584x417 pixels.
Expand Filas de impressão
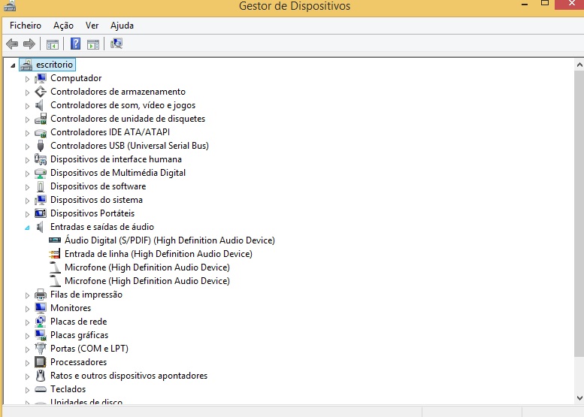tap(27, 295)
